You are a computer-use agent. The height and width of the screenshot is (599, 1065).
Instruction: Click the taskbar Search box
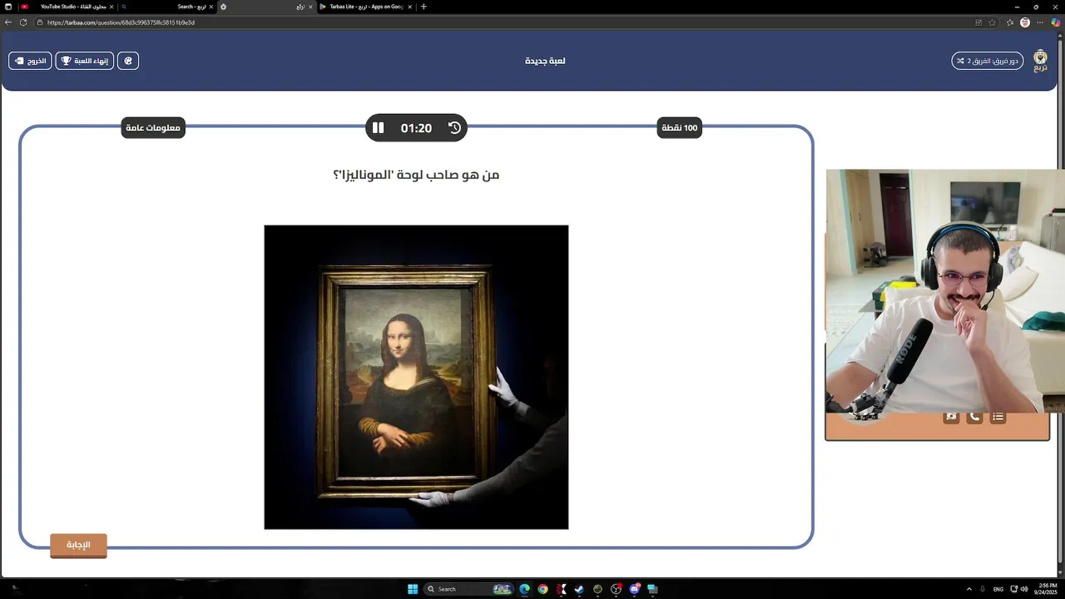(x=469, y=589)
